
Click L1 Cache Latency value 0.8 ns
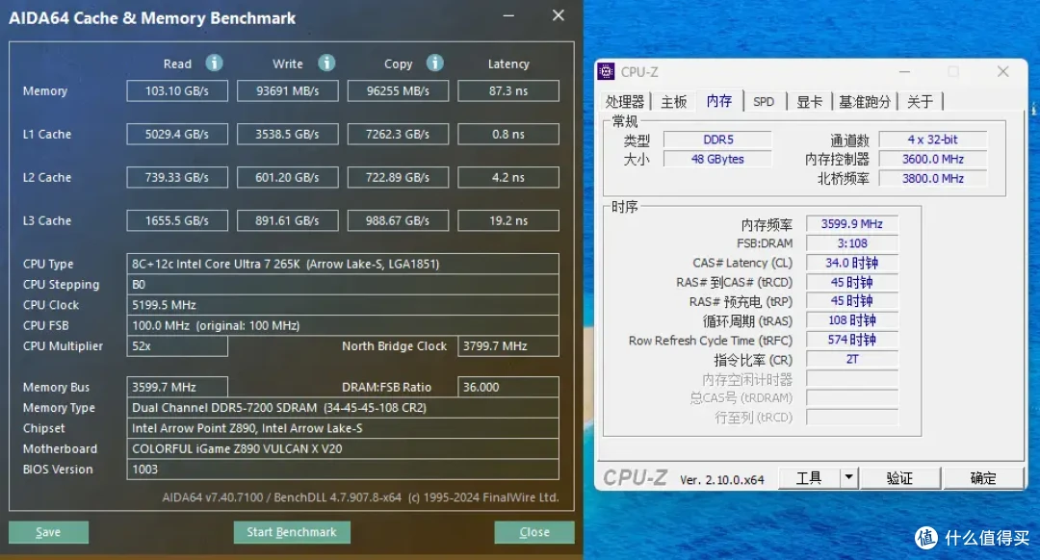[508, 134]
